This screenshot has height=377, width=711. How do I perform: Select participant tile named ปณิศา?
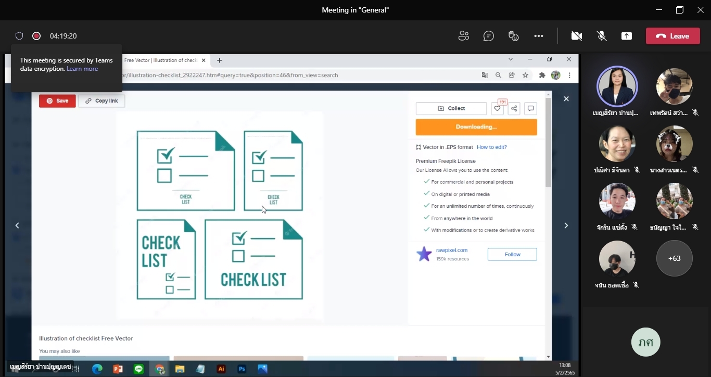coord(617,144)
